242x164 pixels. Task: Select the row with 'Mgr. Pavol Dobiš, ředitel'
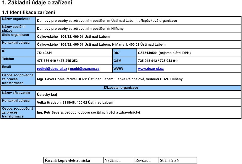(x=138, y=79)
